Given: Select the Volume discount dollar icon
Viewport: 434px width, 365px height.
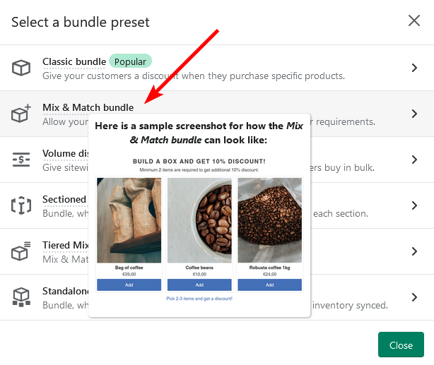Looking at the screenshot, I should coord(21,160).
